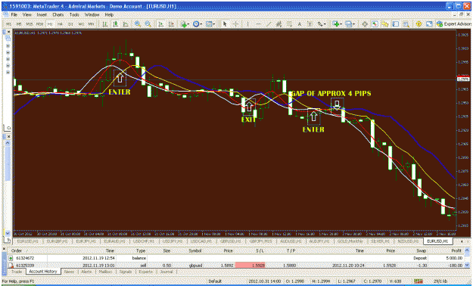This screenshot has width=473, height=286.
Task: Click the Expert Advisors button
Action: 454,24
